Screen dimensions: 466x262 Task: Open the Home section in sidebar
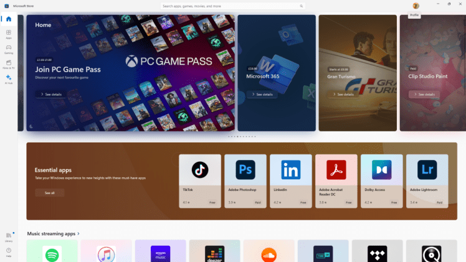coord(9,19)
